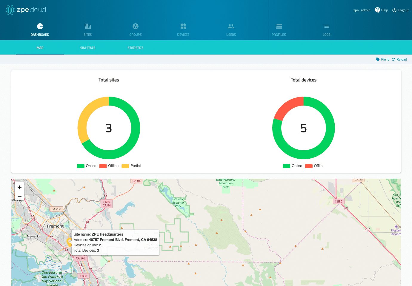Zoom in on the map
This screenshot has width=412, height=286.
click(x=19, y=187)
